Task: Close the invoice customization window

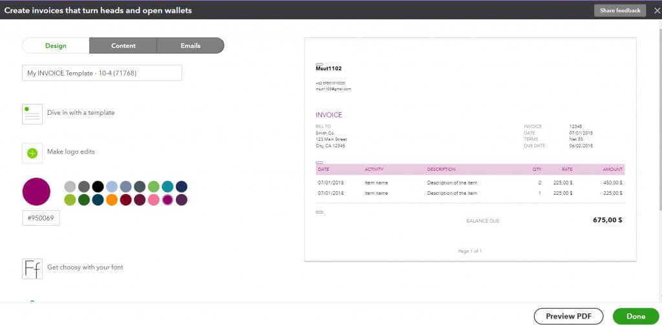Action: coord(657,10)
